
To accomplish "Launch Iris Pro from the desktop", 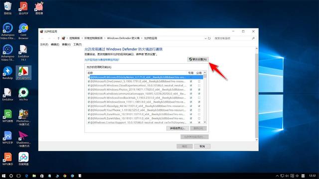I will pyautogui.click(x=23, y=94).
